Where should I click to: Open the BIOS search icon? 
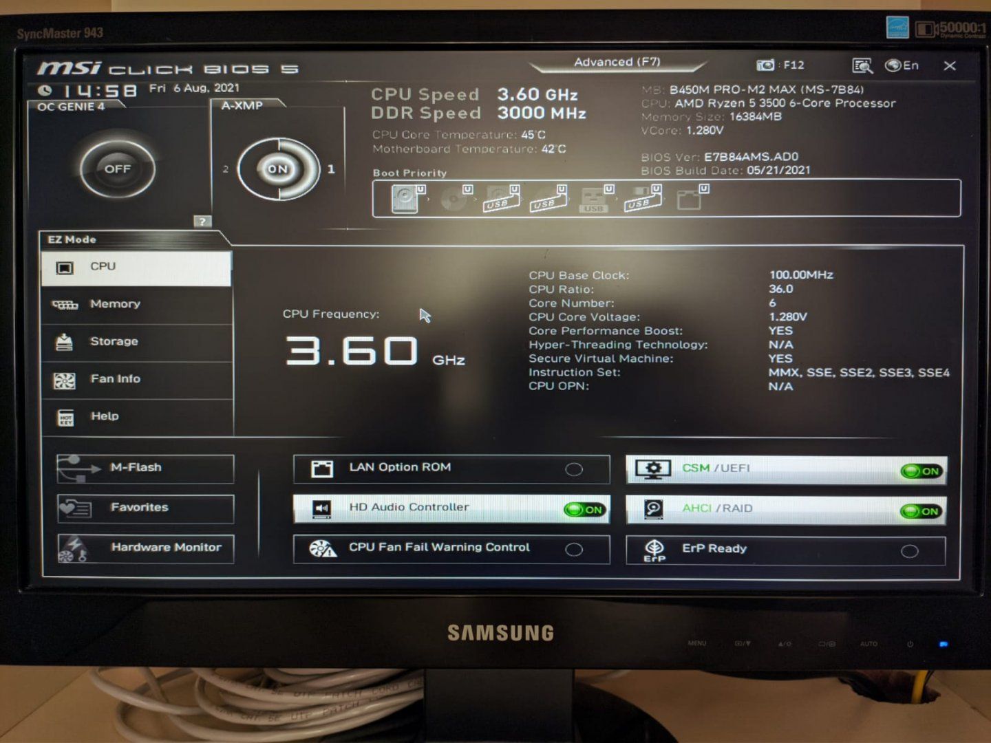click(862, 65)
